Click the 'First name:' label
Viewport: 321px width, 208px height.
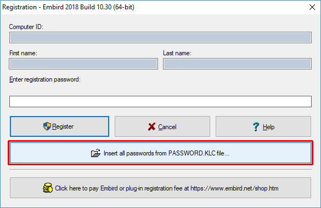point(23,53)
